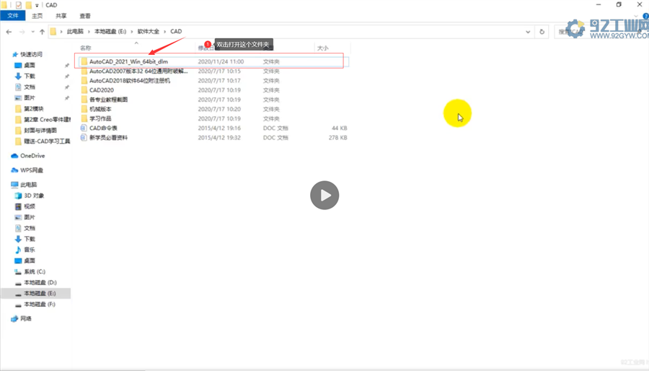The height and width of the screenshot is (371, 649).
Task: Switch to the 主页 ribbon tab
Action: tap(37, 16)
